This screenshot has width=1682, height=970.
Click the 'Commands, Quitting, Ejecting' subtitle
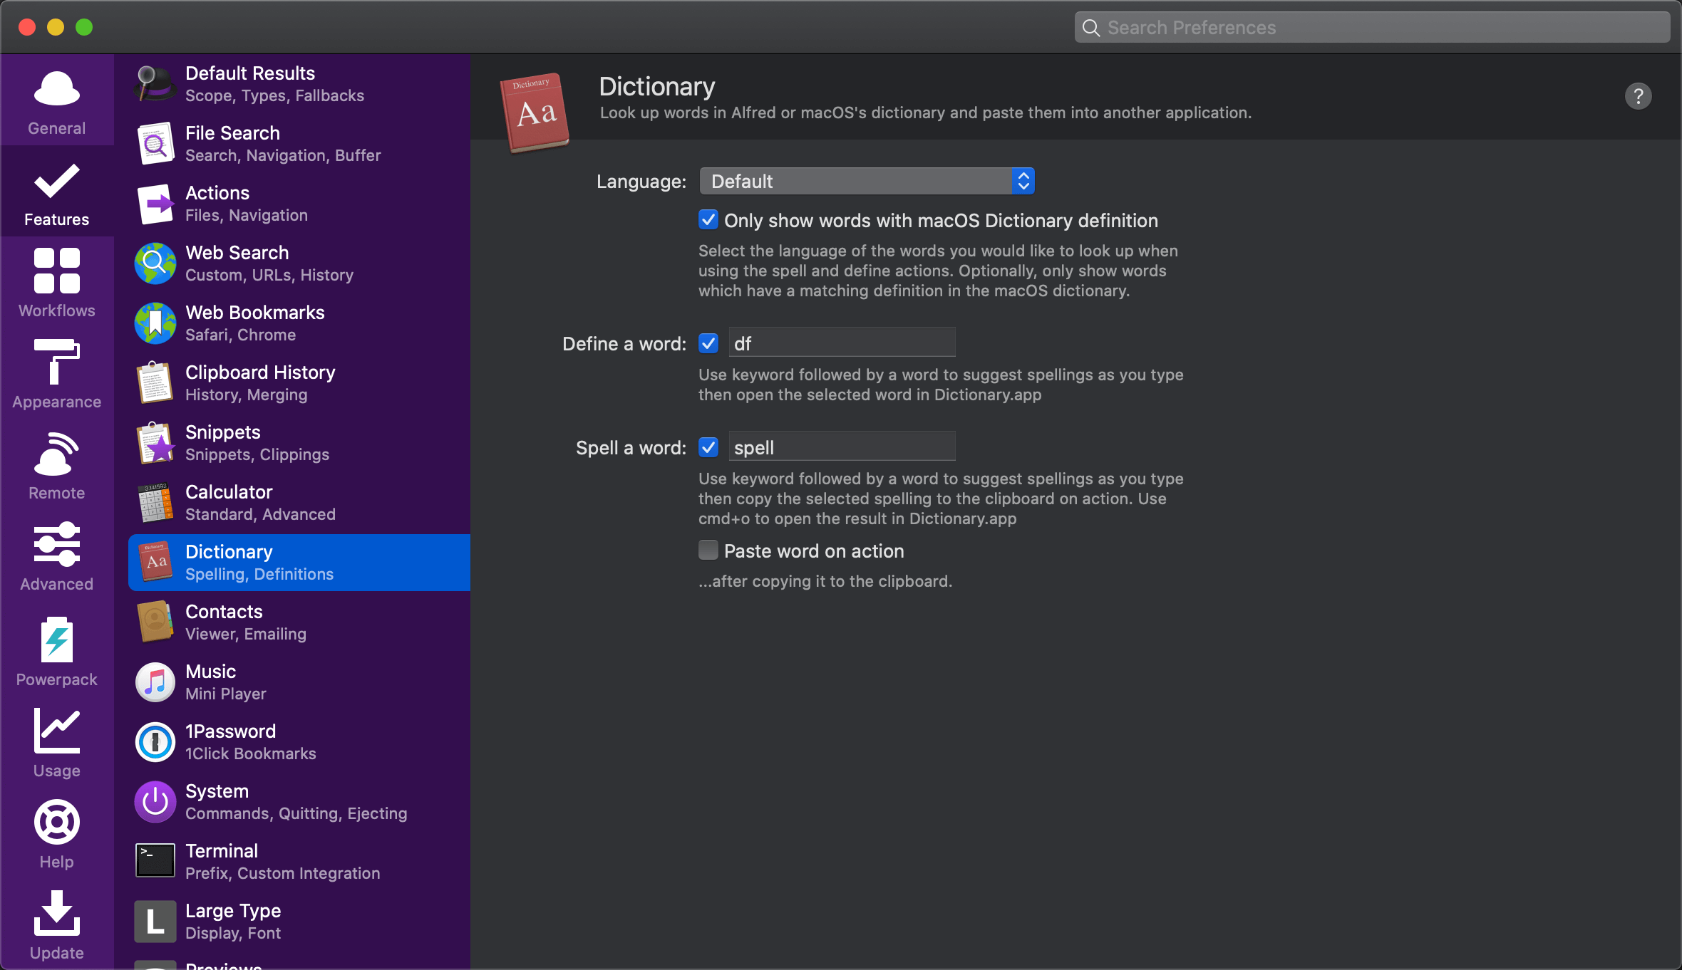click(296, 813)
